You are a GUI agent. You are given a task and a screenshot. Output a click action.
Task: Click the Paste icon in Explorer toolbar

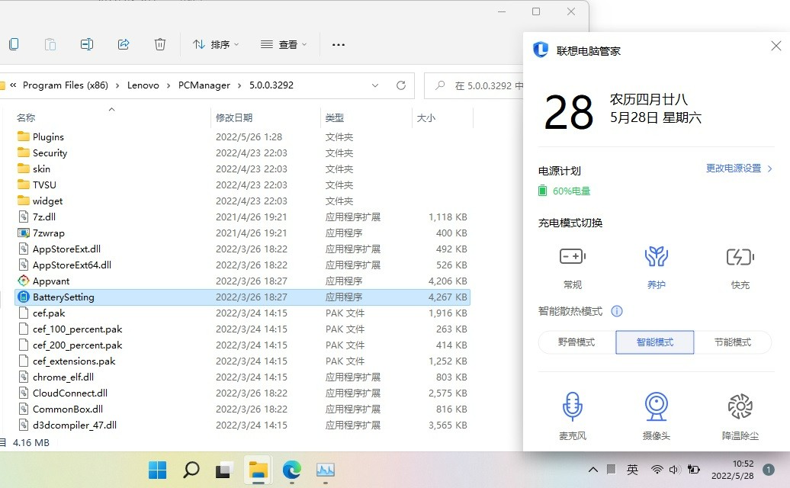point(50,44)
